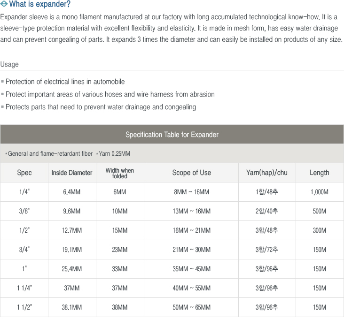Viewport: 344px width, 319px height.
Task: Click the "What is expander?" heading text
Action: (40, 5)
